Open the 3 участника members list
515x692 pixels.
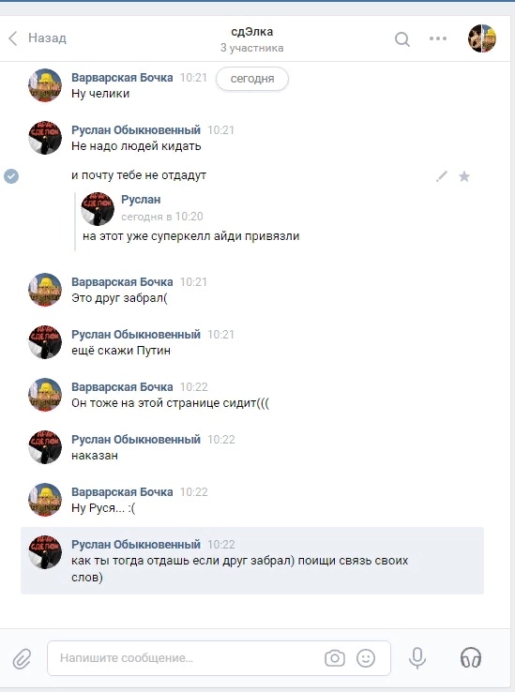(251, 48)
